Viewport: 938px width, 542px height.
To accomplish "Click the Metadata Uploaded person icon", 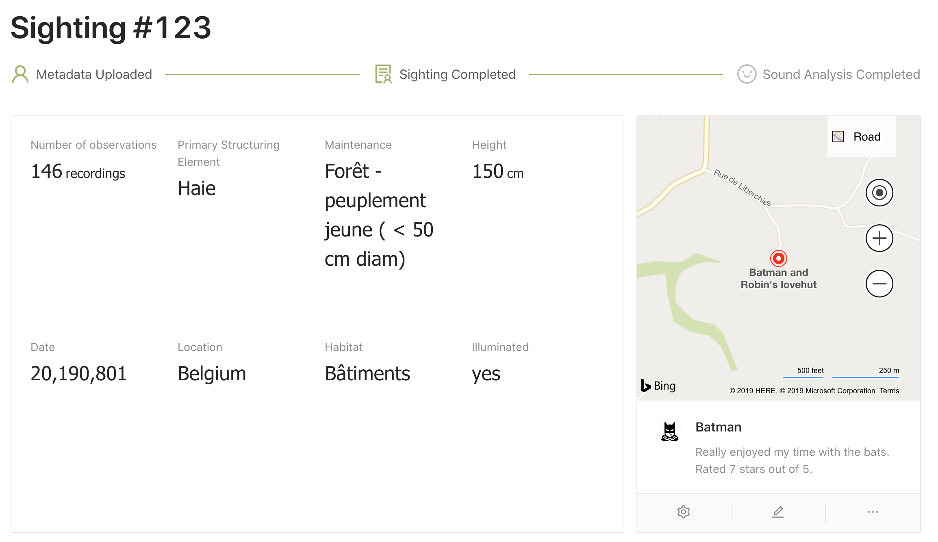I will (x=20, y=74).
